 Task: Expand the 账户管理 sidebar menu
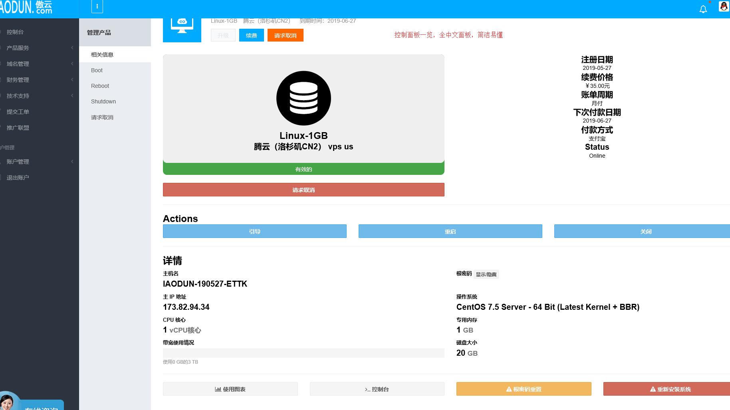click(x=18, y=162)
